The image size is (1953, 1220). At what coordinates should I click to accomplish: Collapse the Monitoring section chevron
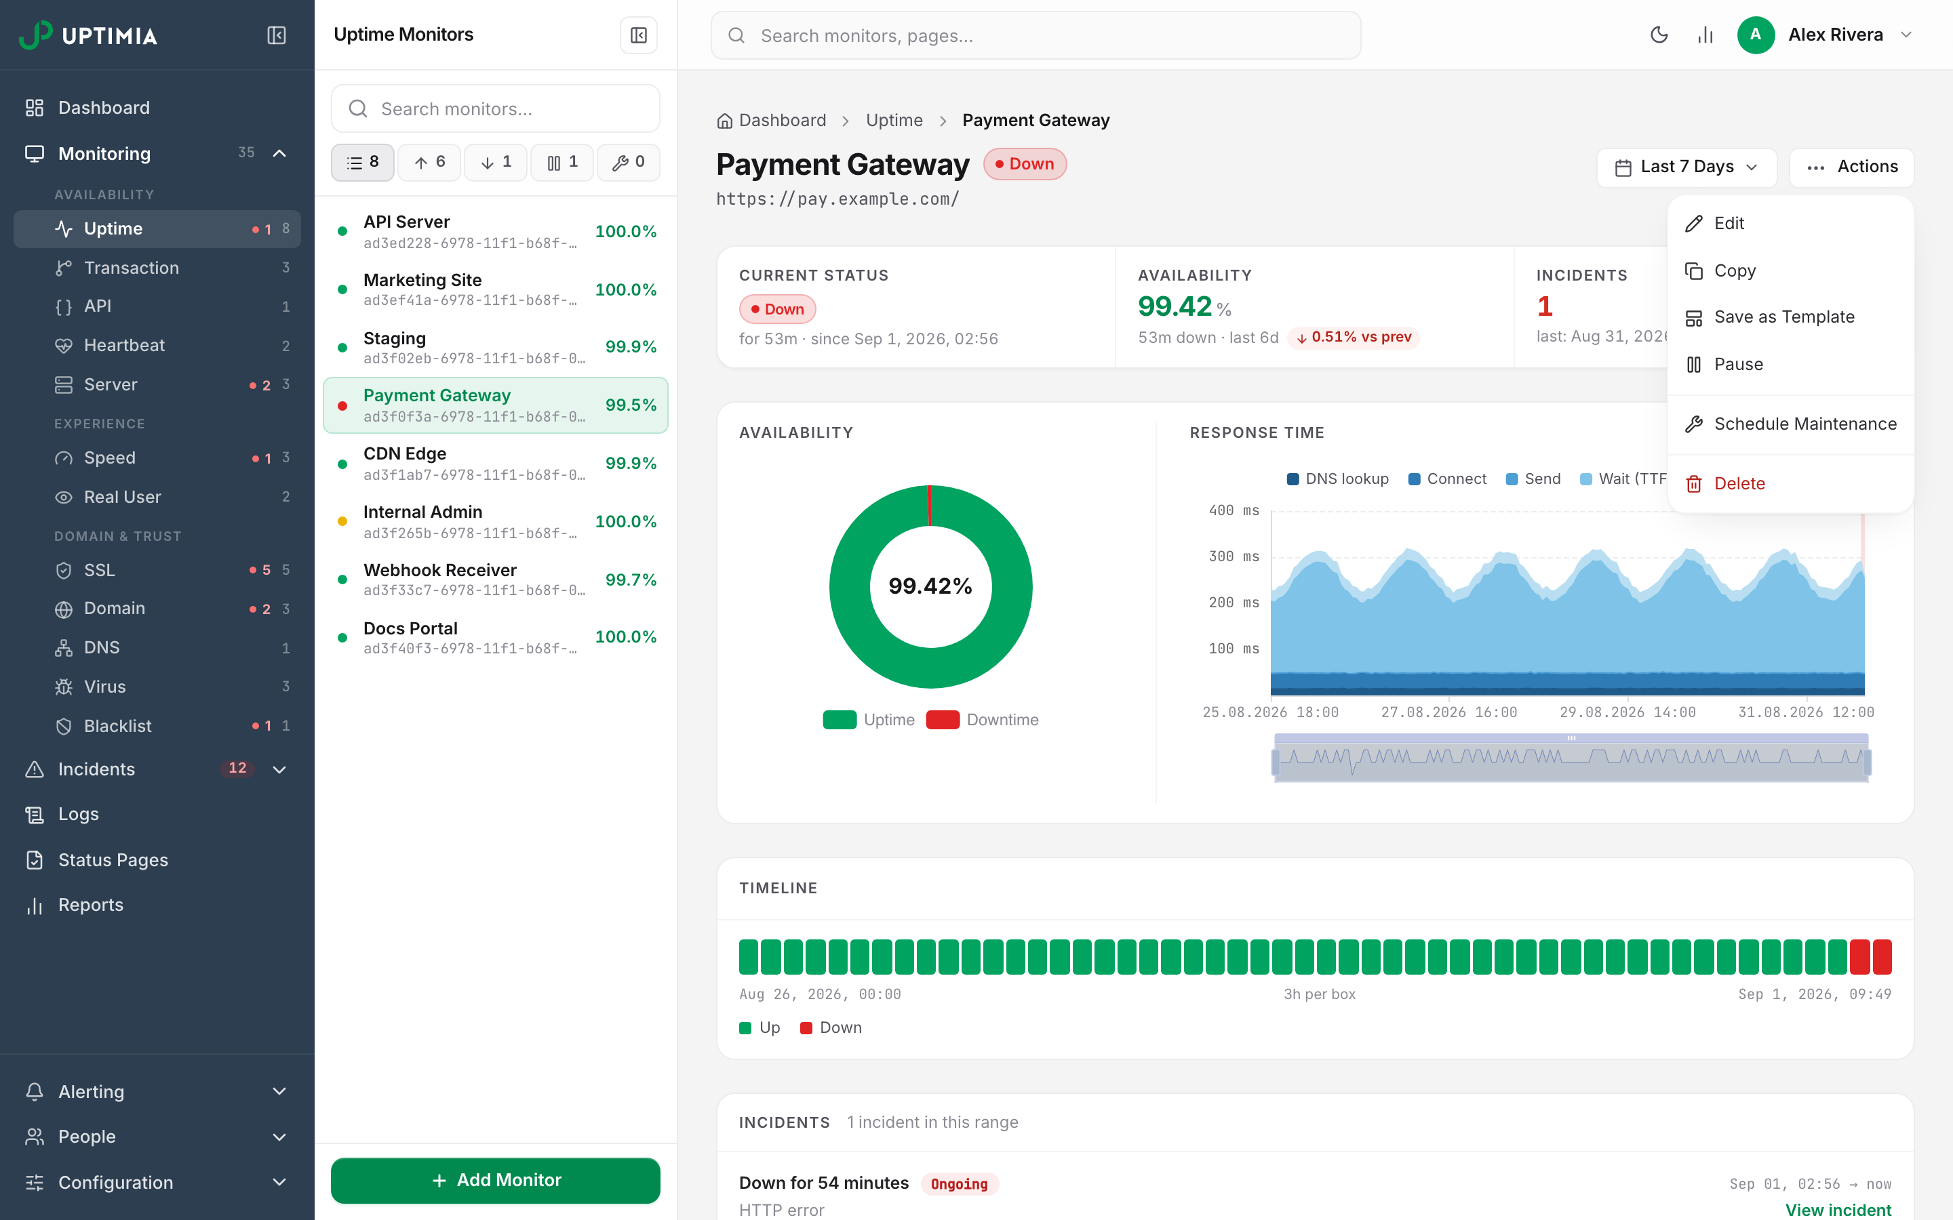click(279, 153)
